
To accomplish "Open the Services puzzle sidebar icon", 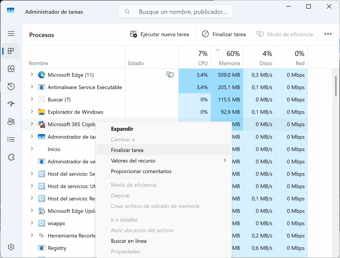I will tap(11, 157).
